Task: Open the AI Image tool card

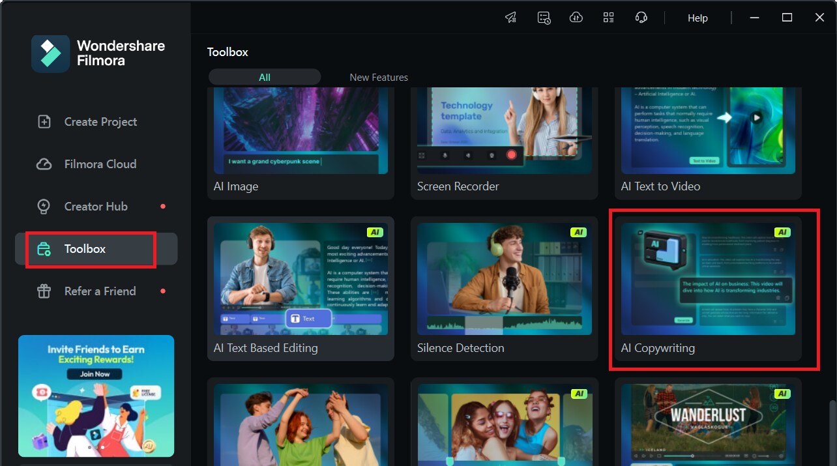Action: point(301,143)
